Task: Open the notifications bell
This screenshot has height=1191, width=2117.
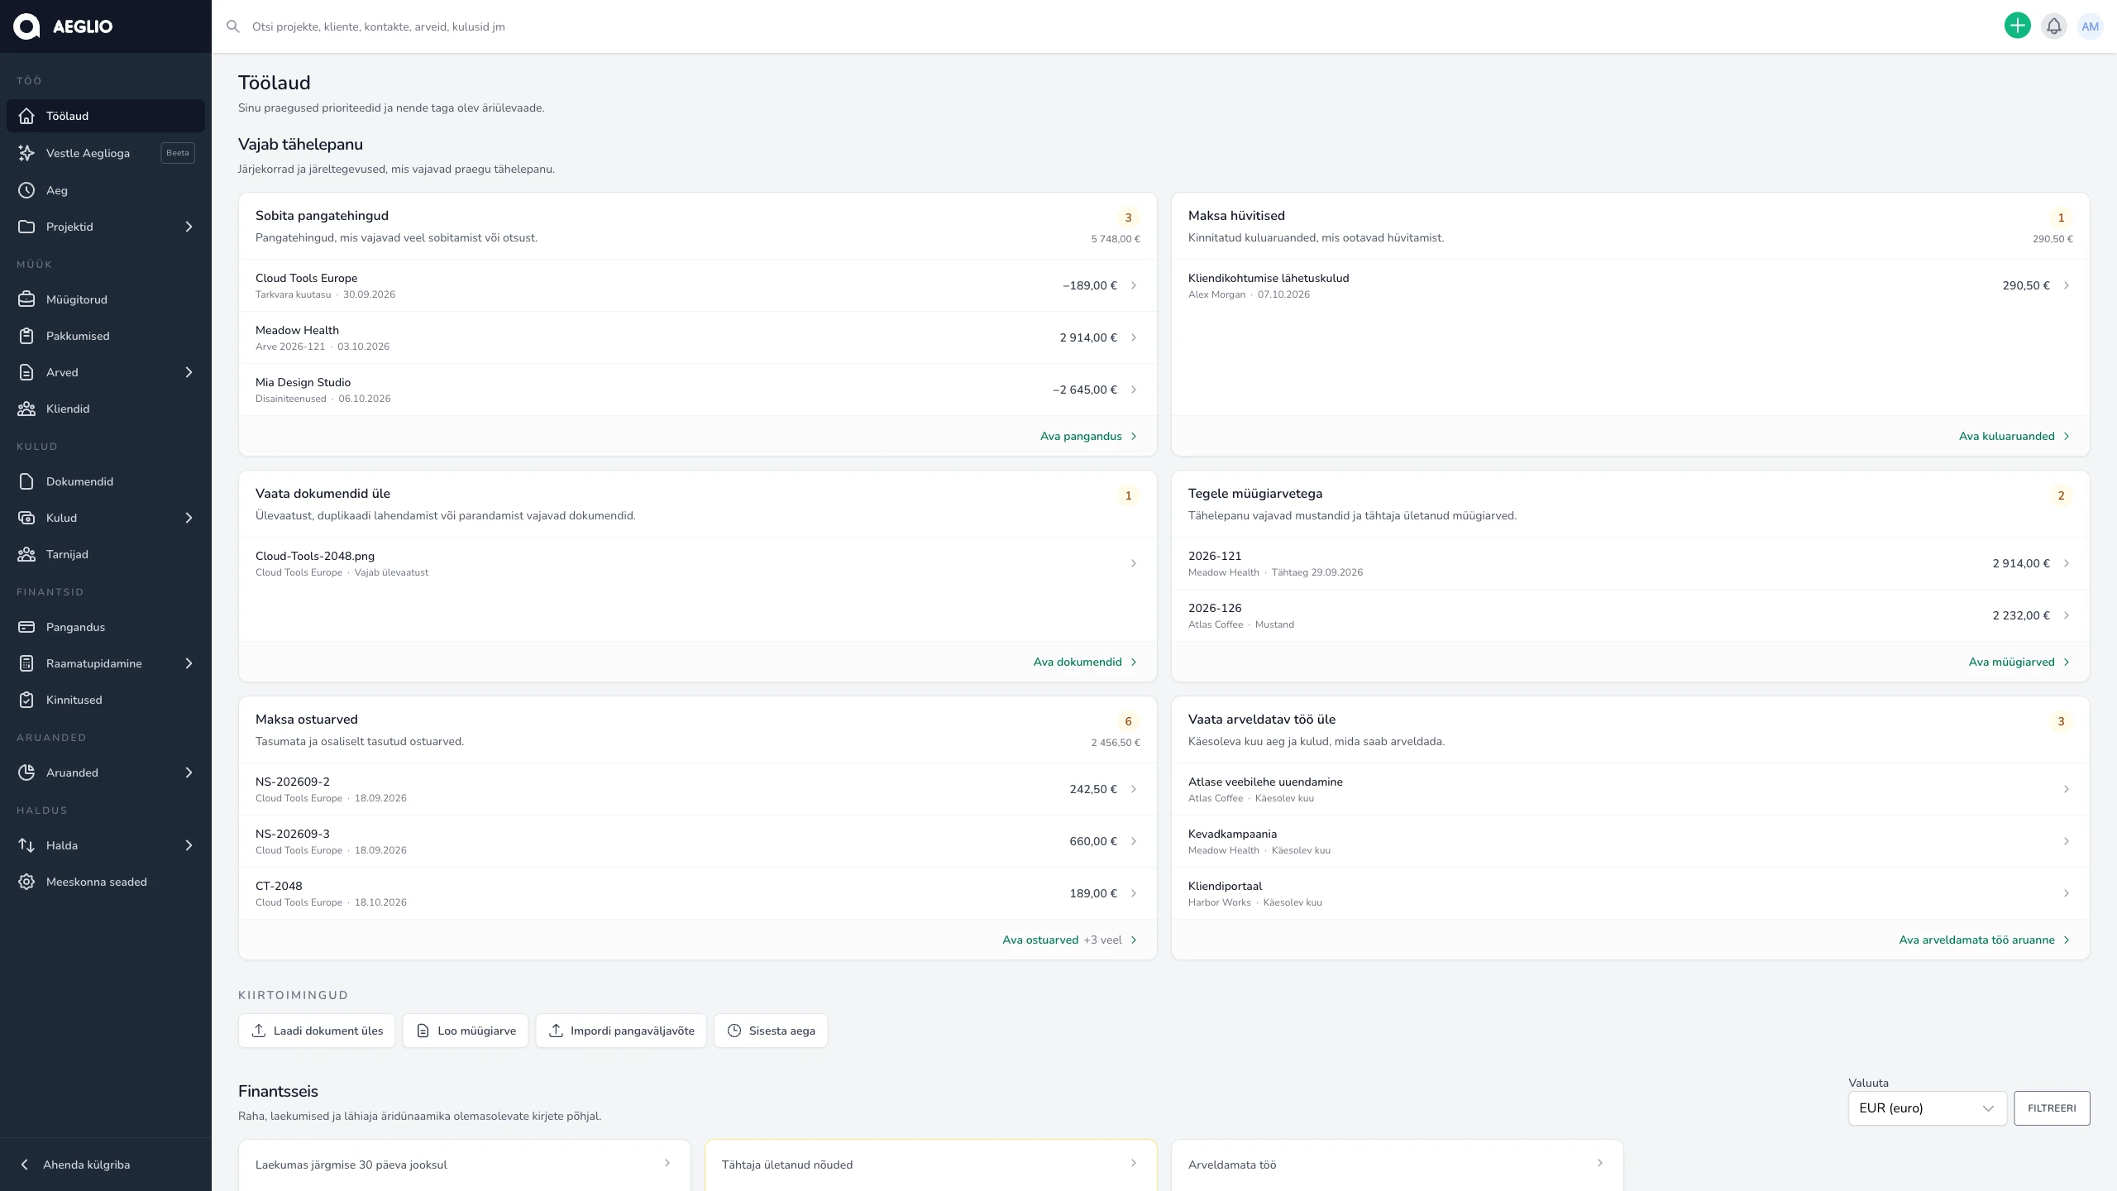Action: (x=2053, y=26)
